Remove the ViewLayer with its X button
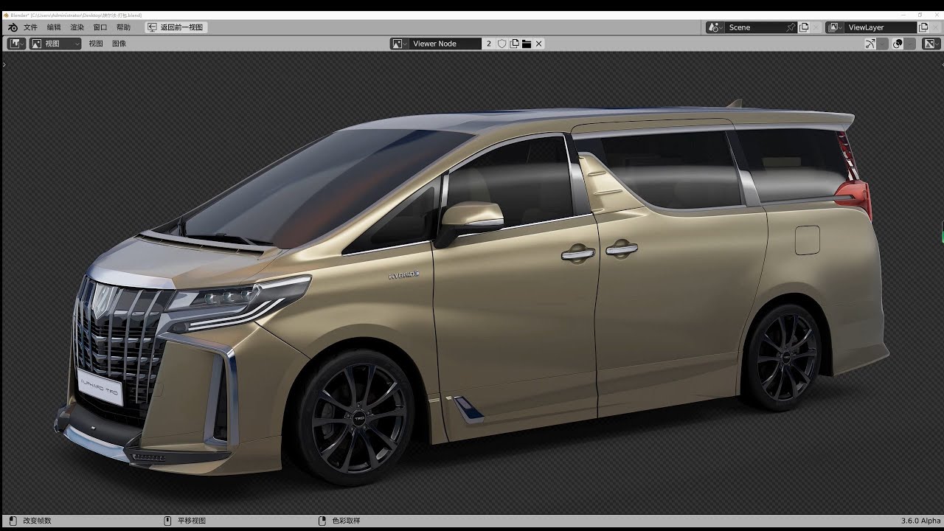The image size is (944, 531). tap(936, 27)
